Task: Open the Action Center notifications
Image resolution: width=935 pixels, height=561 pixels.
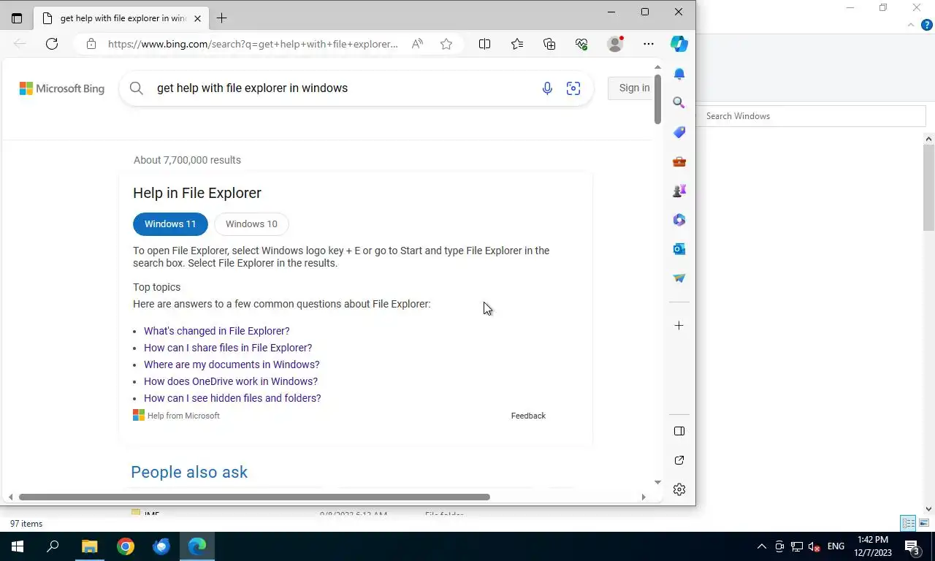Action: tap(912, 546)
